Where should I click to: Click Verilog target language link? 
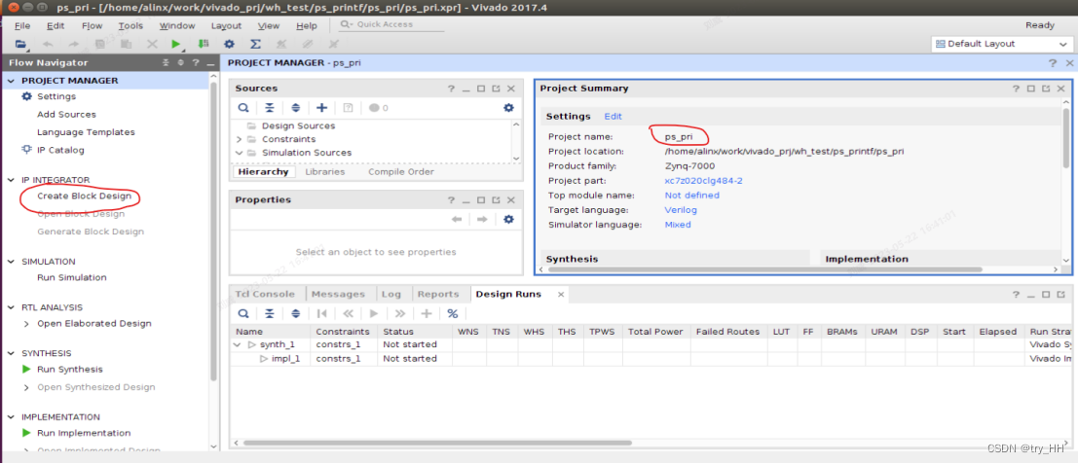682,210
